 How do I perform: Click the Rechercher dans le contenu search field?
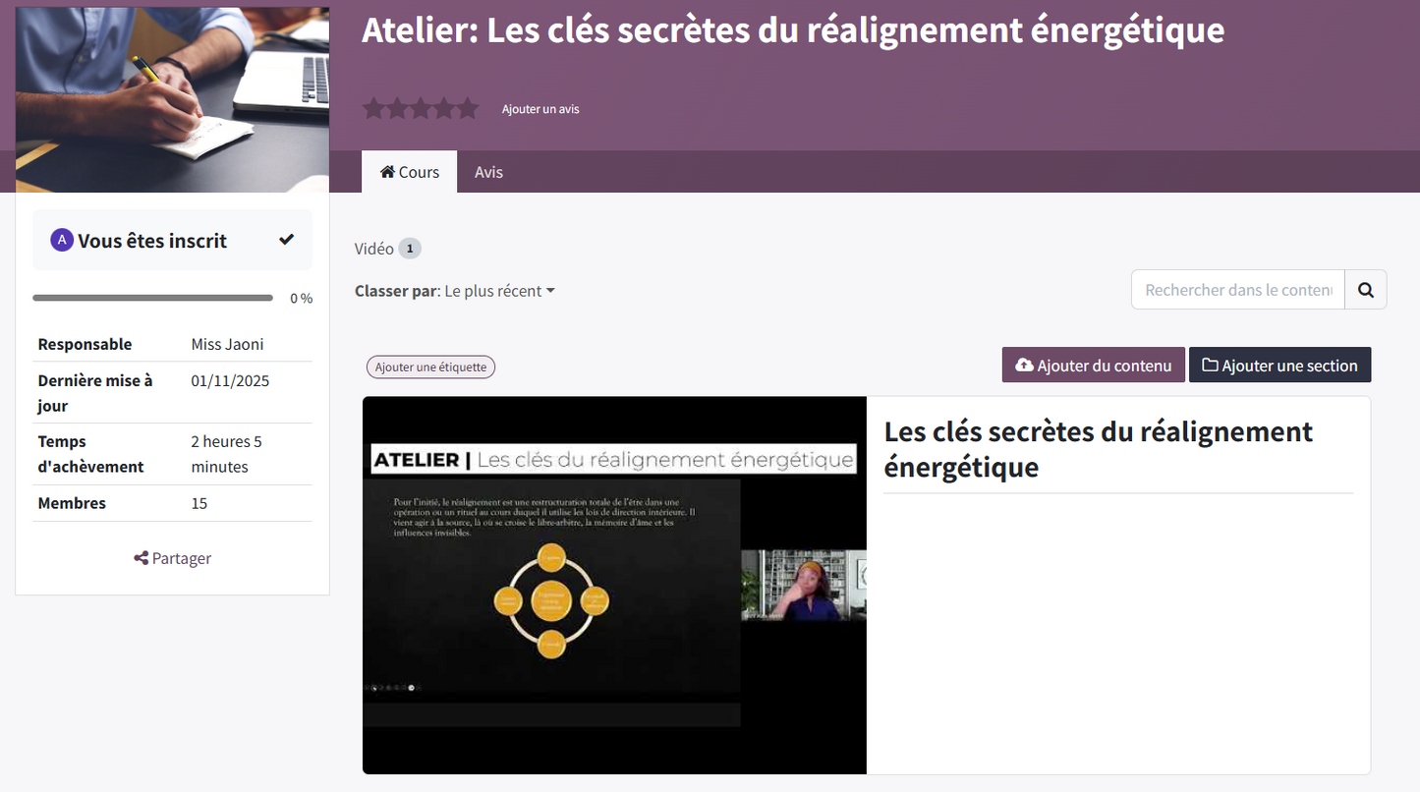pos(1237,289)
